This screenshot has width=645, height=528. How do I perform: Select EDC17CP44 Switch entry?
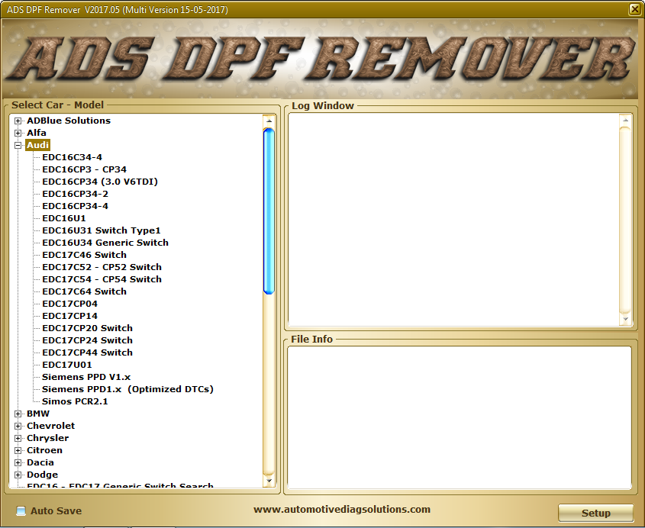[87, 353]
